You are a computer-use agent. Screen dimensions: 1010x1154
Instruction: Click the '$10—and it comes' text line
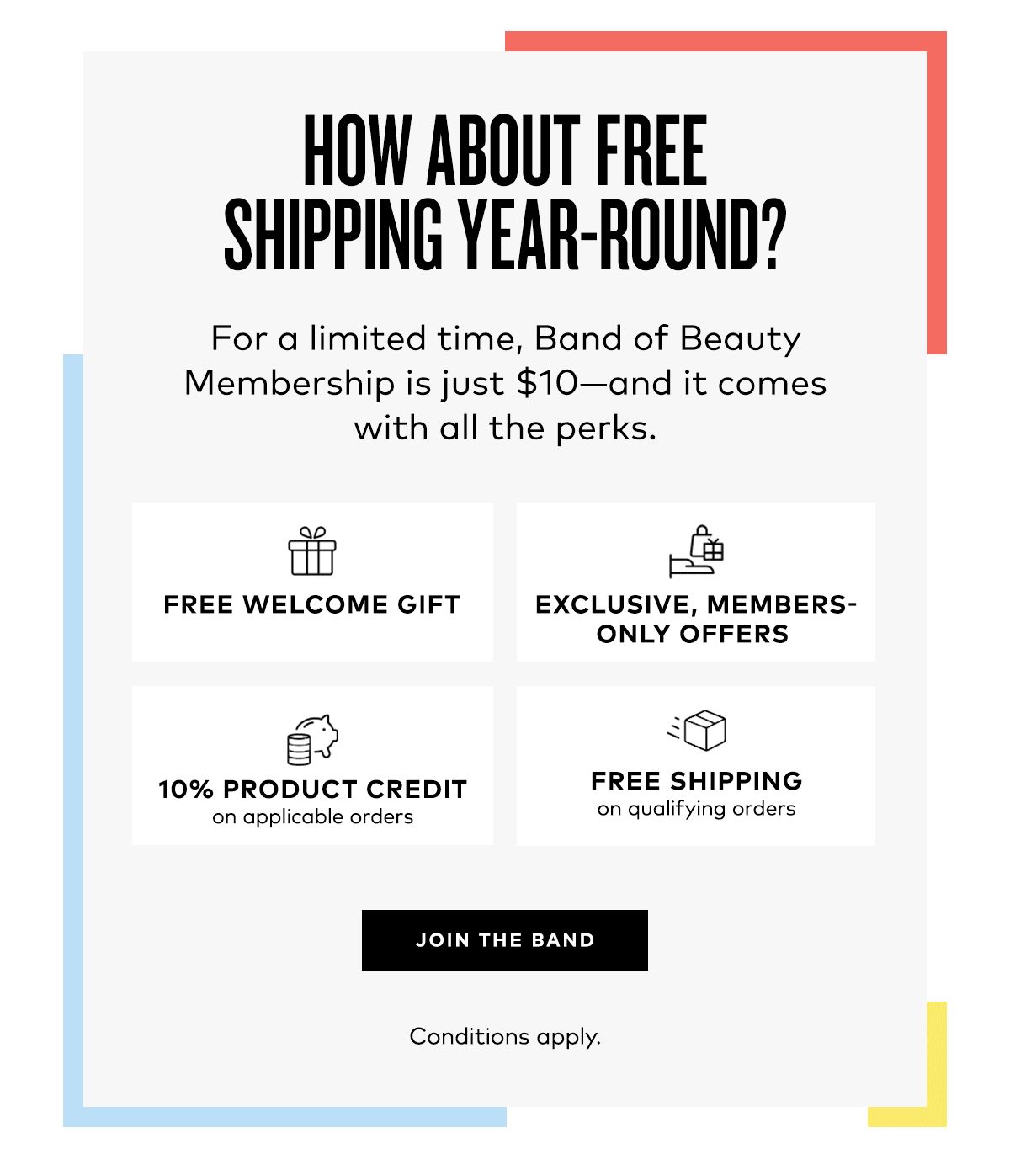672,383
